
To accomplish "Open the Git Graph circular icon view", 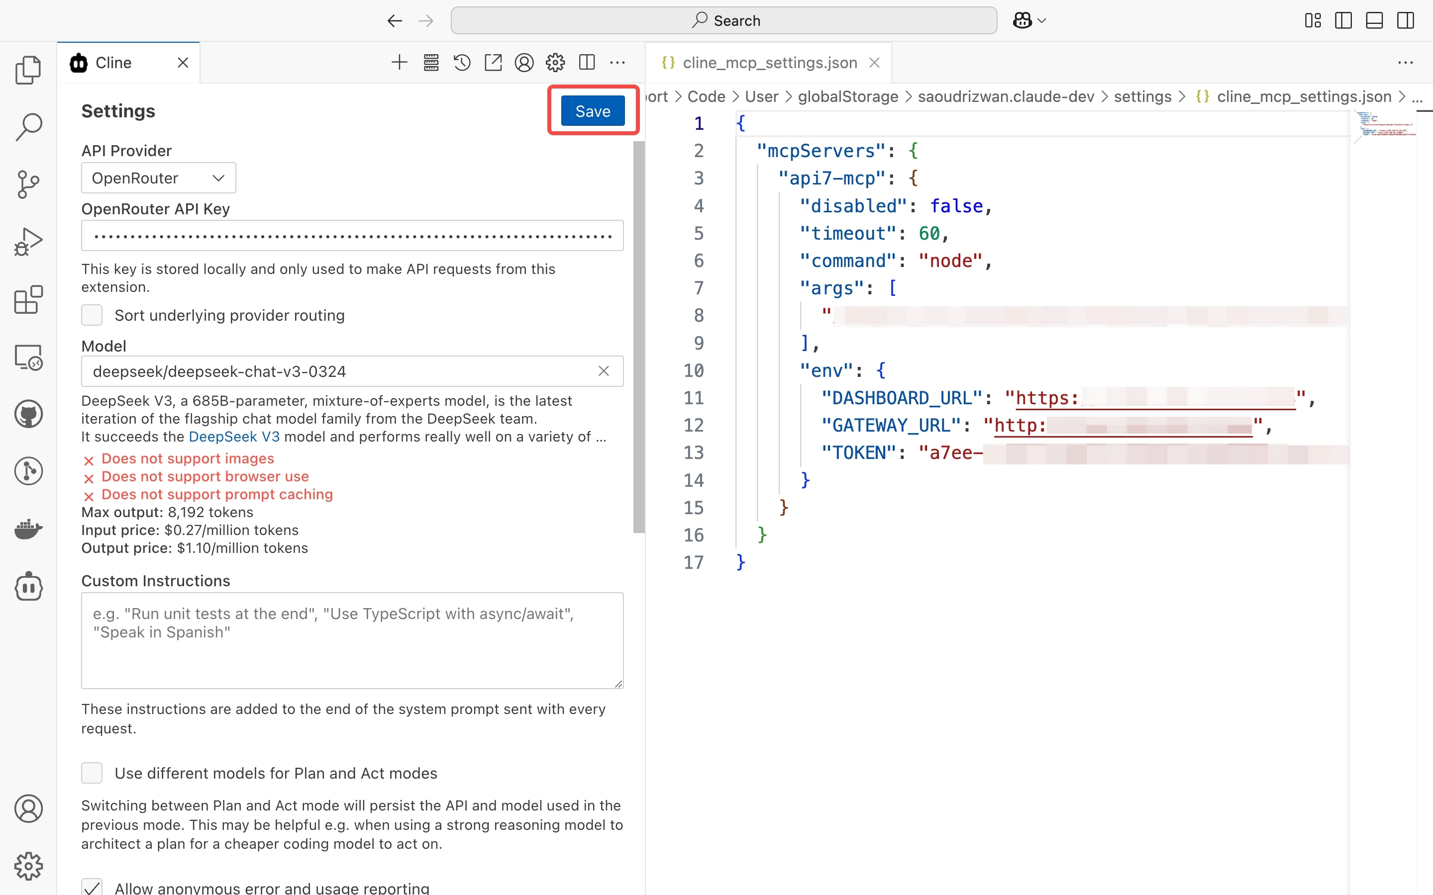I will [x=28, y=472].
